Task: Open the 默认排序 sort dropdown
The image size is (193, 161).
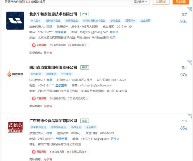Action: [142, 2]
